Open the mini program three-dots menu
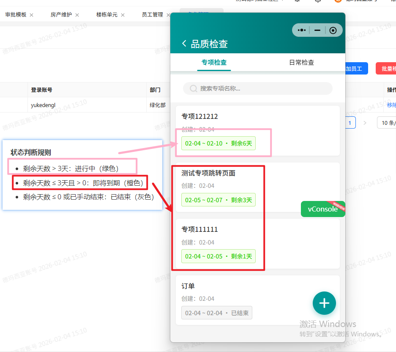 coord(301,30)
